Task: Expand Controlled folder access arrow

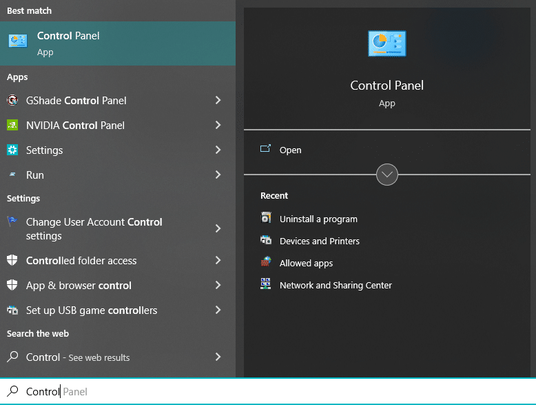Action: 218,260
